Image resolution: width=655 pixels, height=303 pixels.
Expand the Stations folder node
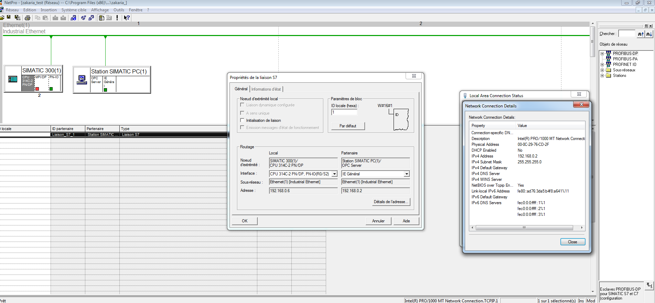pyautogui.click(x=602, y=75)
